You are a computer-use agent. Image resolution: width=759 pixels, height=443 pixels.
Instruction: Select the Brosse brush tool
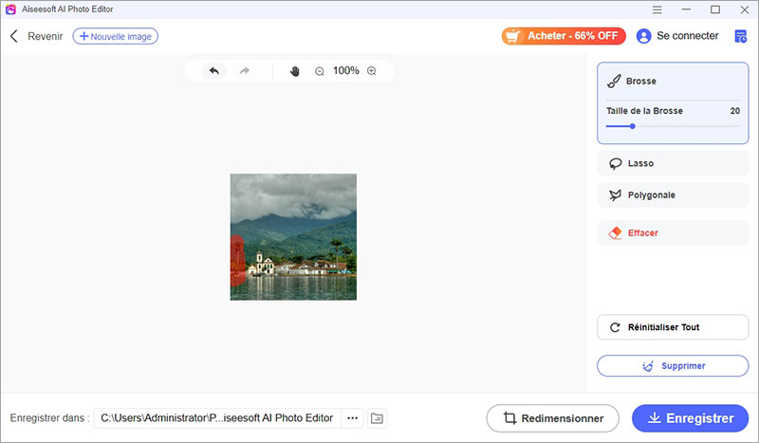pos(641,82)
